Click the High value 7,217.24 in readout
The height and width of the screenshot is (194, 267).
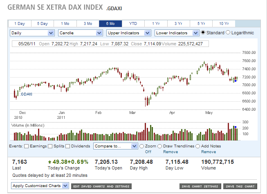click(x=89, y=44)
